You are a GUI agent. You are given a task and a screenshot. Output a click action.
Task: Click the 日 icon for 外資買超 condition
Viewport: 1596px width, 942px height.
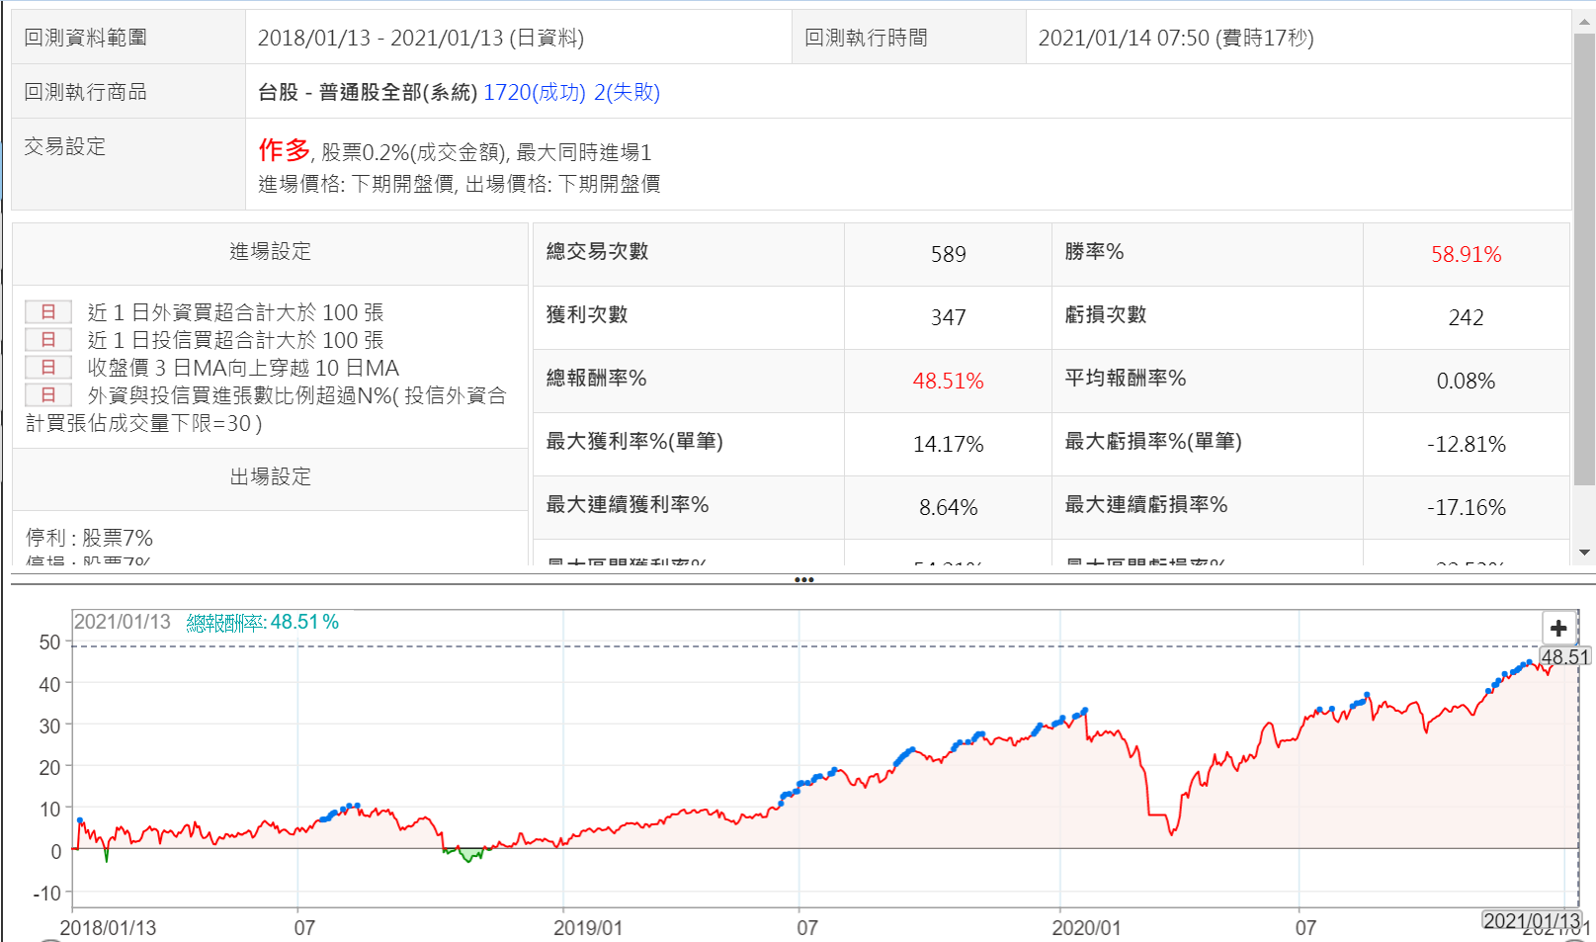click(x=48, y=312)
